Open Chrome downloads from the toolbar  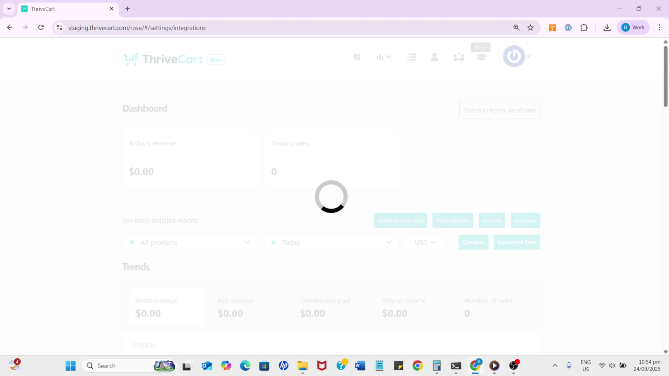pos(607,28)
